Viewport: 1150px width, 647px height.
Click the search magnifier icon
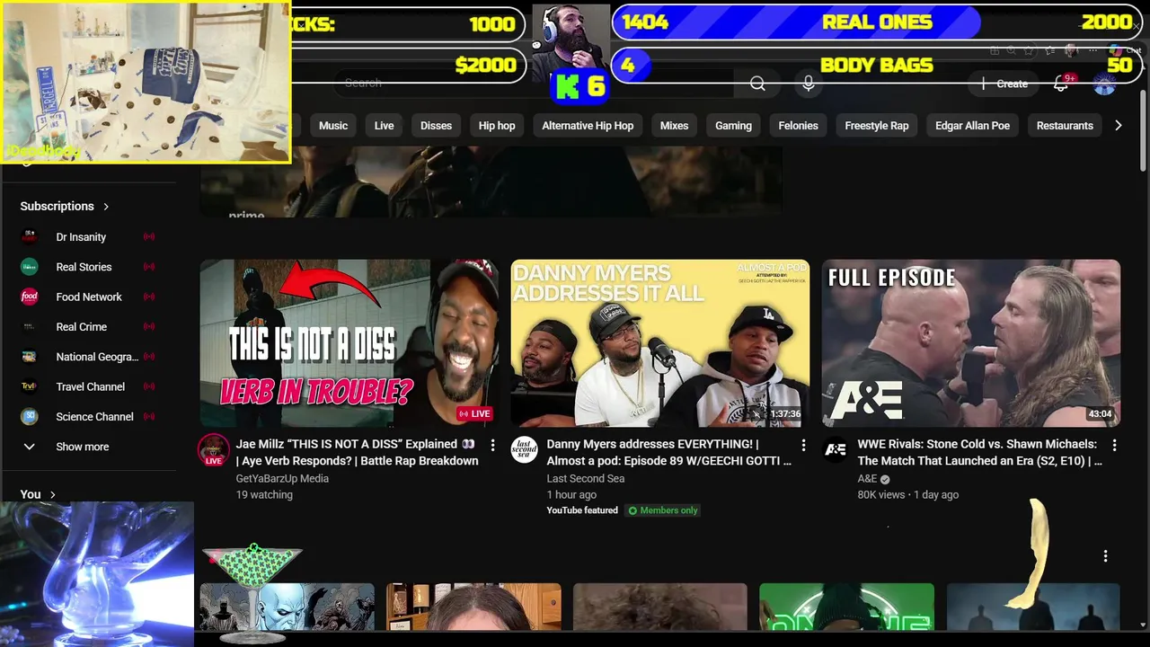click(x=757, y=84)
